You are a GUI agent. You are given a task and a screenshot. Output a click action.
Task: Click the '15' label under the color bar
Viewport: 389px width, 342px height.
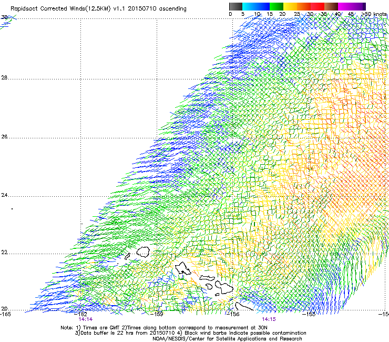(x=270, y=14)
